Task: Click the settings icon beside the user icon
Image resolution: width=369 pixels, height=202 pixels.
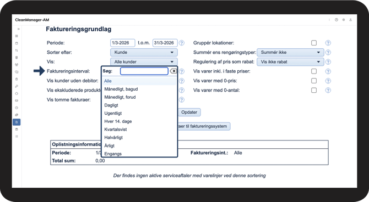Action: 343,20
